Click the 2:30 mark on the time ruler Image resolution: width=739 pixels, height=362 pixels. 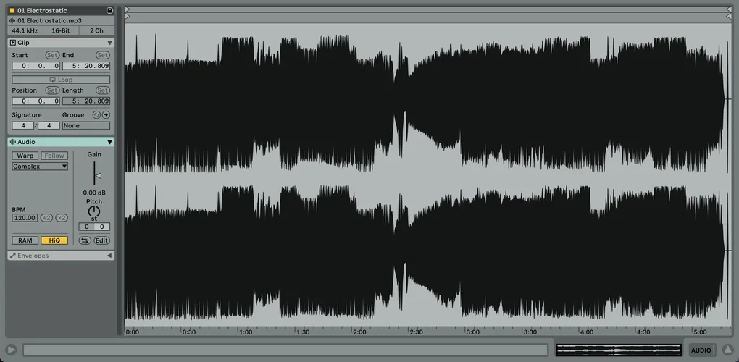416,332
